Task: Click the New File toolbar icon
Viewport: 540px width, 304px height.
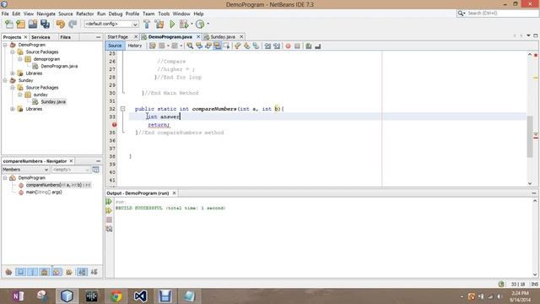Action: pyautogui.click(x=9, y=24)
